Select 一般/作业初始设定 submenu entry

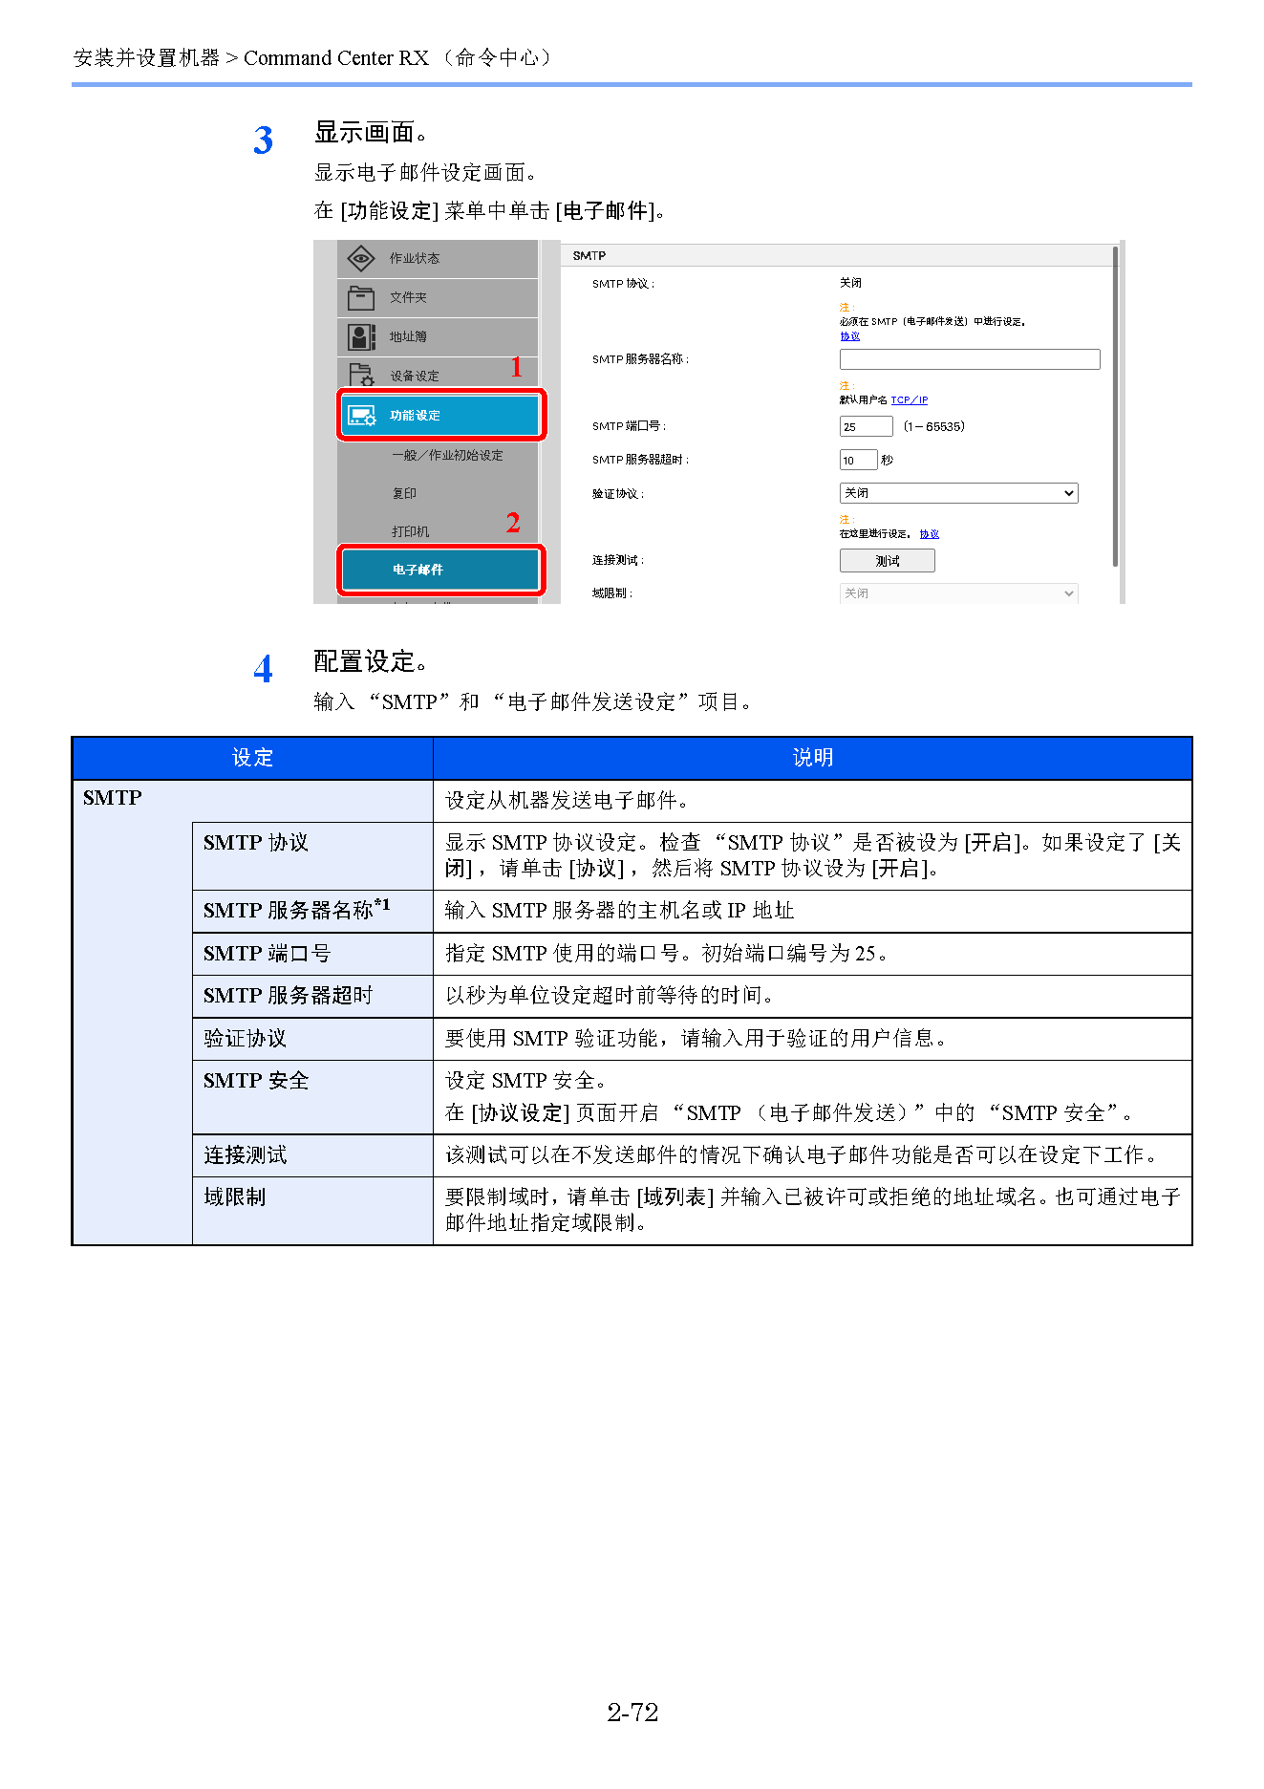pos(446,455)
